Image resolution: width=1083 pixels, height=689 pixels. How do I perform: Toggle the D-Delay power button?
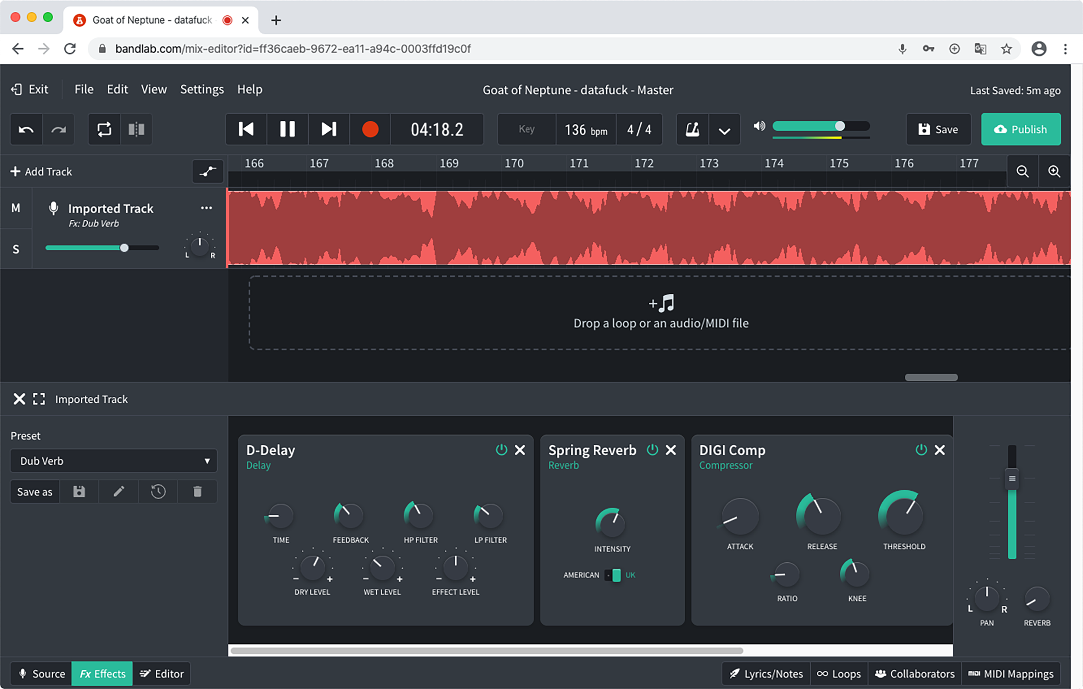pos(501,450)
